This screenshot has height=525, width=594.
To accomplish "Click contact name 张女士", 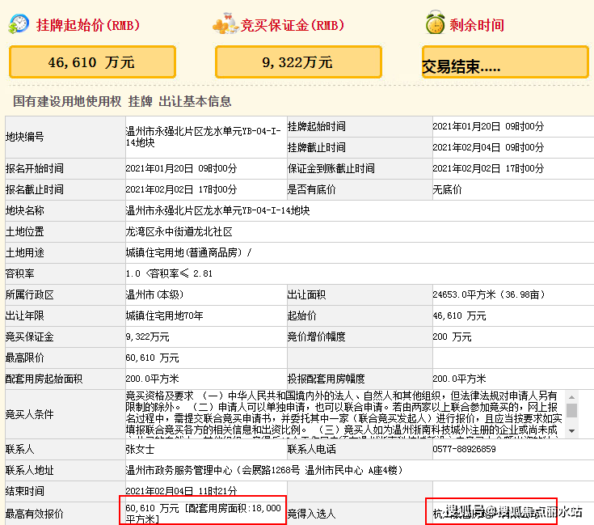I will pyautogui.click(x=140, y=450).
